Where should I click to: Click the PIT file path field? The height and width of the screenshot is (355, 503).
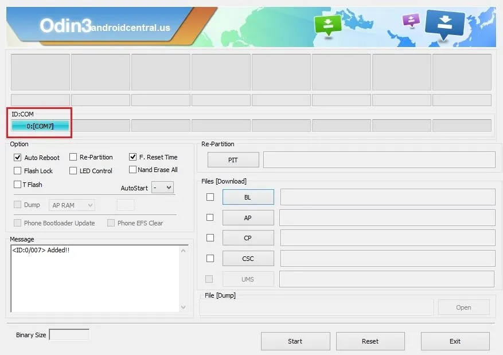(379, 159)
